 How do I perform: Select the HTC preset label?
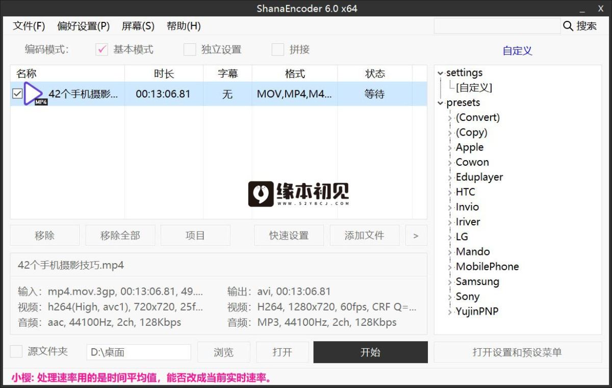465,192
